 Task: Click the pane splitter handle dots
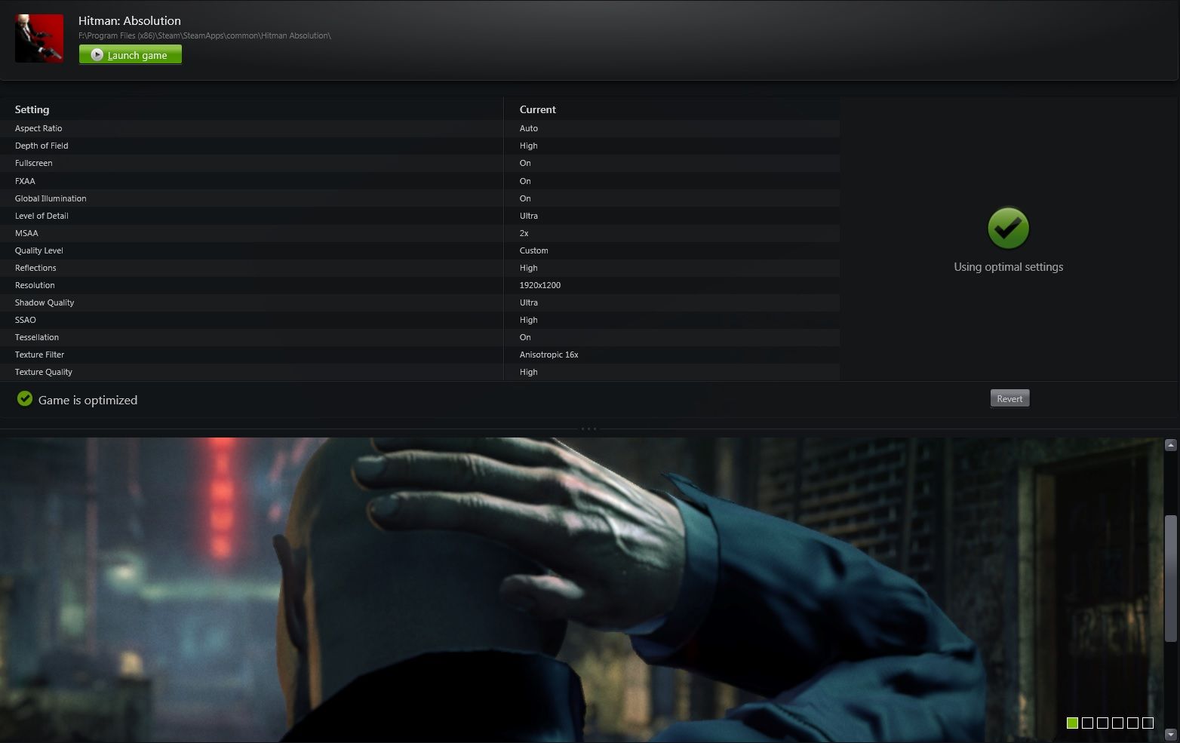coord(588,428)
